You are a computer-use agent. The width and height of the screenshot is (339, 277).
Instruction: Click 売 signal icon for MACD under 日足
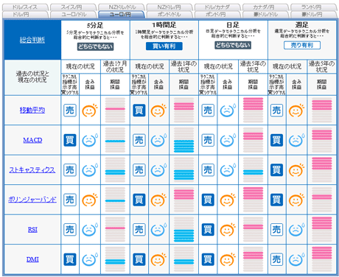coord(208,140)
